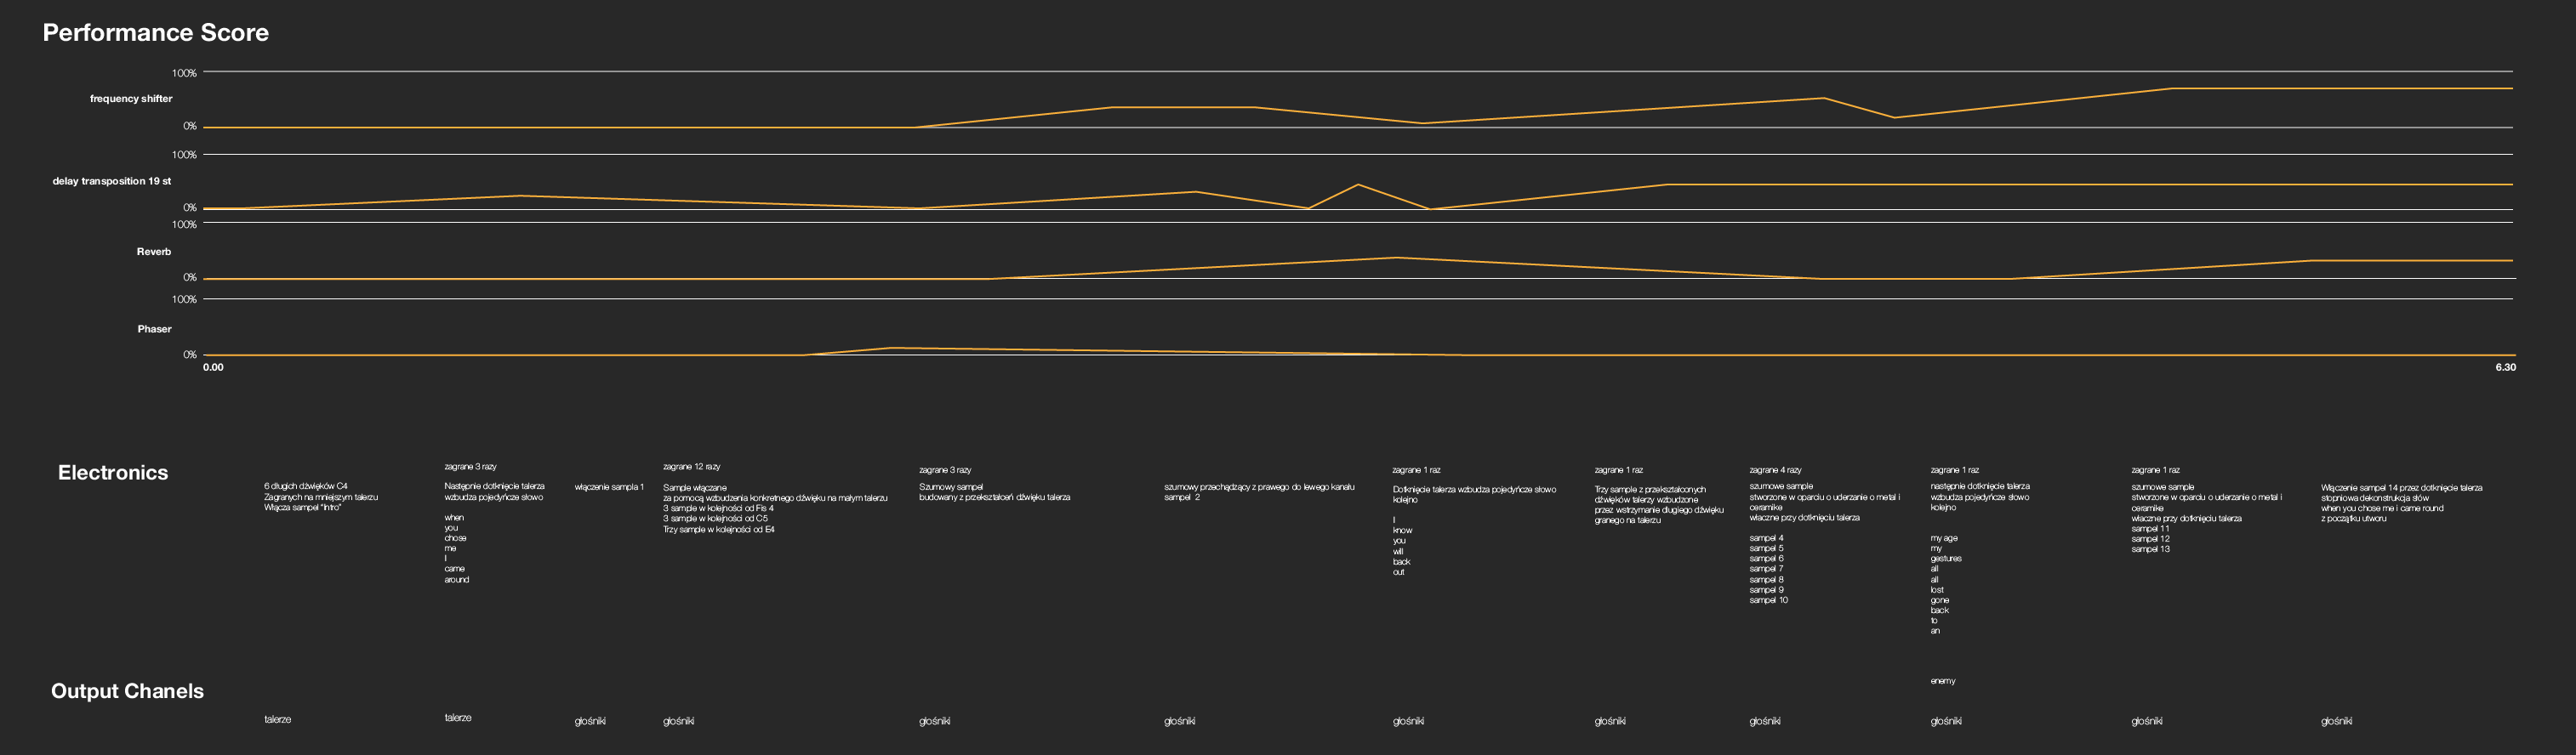Viewport: 2576px width, 755px height.
Task: Click the "6.30" end time marker
Action: click(2505, 367)
